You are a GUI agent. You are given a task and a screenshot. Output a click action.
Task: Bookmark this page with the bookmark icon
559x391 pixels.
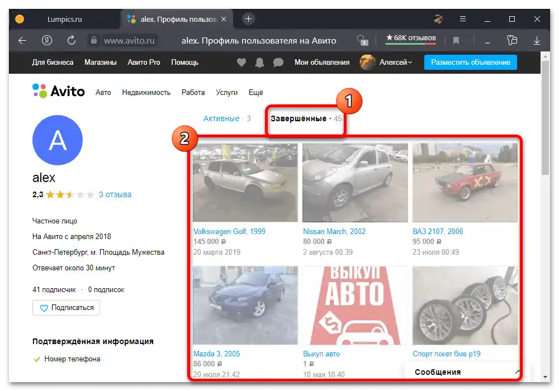coord(456,41)
